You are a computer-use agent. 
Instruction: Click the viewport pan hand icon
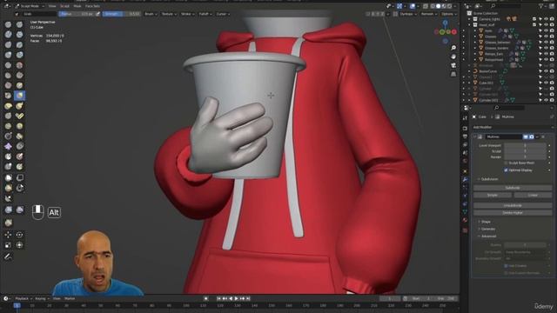[x=453, y=57]
